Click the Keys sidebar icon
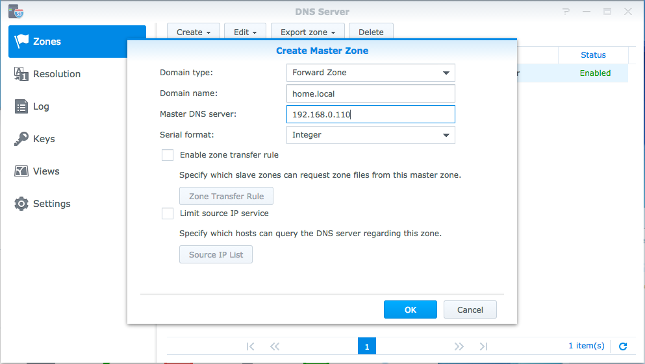The height and width of the screenshot is (364, 645). point(21,139)
